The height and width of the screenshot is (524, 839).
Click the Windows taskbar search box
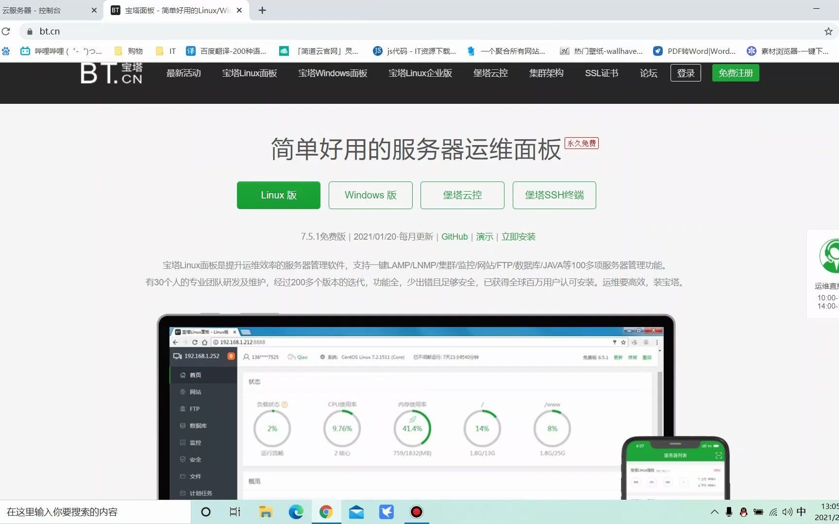(x=95, y=512)
